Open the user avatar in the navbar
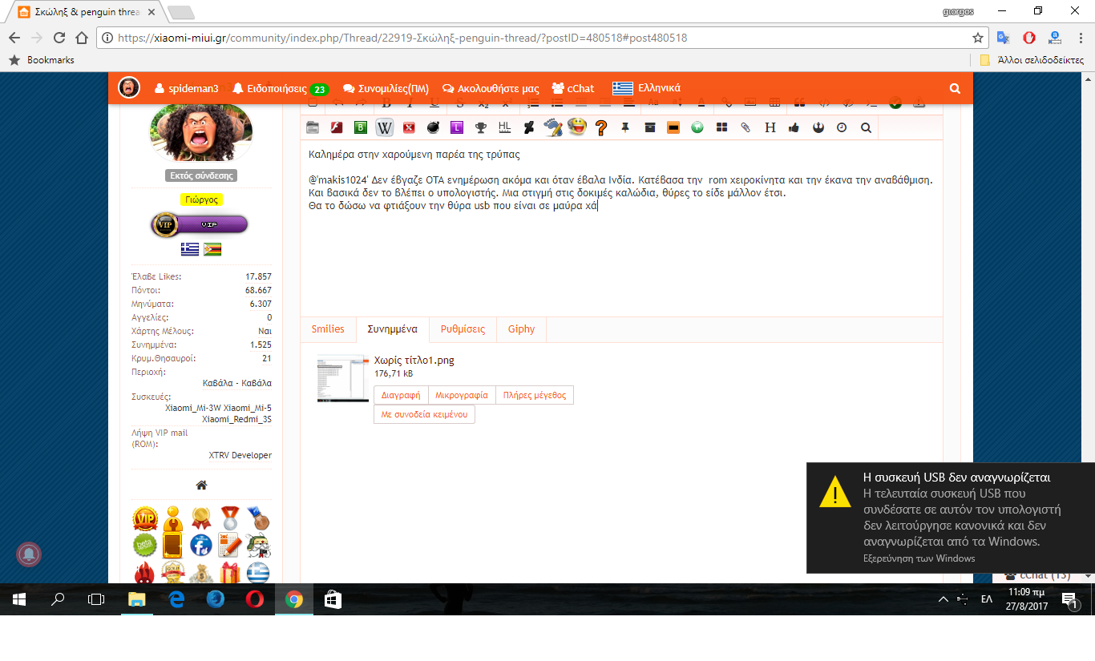 pos(129,88)
